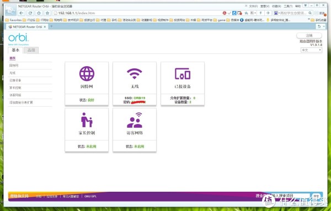Screen dimensions: 331x211
Task: Expand the restore closed tabs arrow
Action: (324, 26)
